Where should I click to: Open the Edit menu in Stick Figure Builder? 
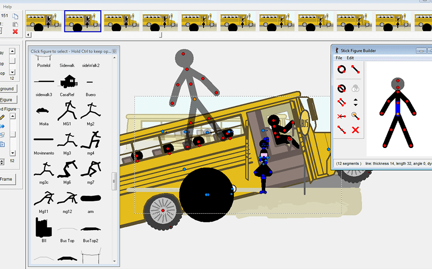[x=350, y=58]
